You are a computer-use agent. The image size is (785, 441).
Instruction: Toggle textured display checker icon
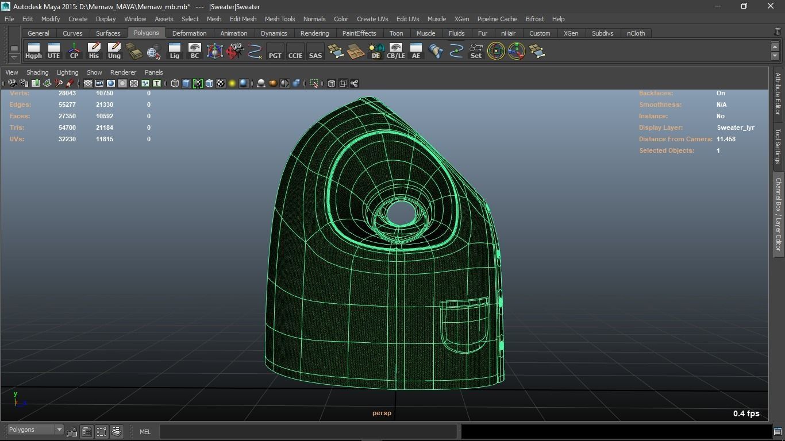pyautogui.click(x=221, y=83)
